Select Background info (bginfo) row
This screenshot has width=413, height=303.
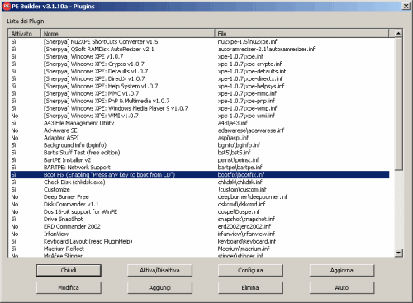200,145
